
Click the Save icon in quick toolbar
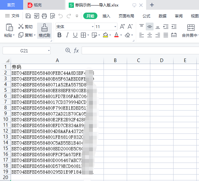pos(28,16)
